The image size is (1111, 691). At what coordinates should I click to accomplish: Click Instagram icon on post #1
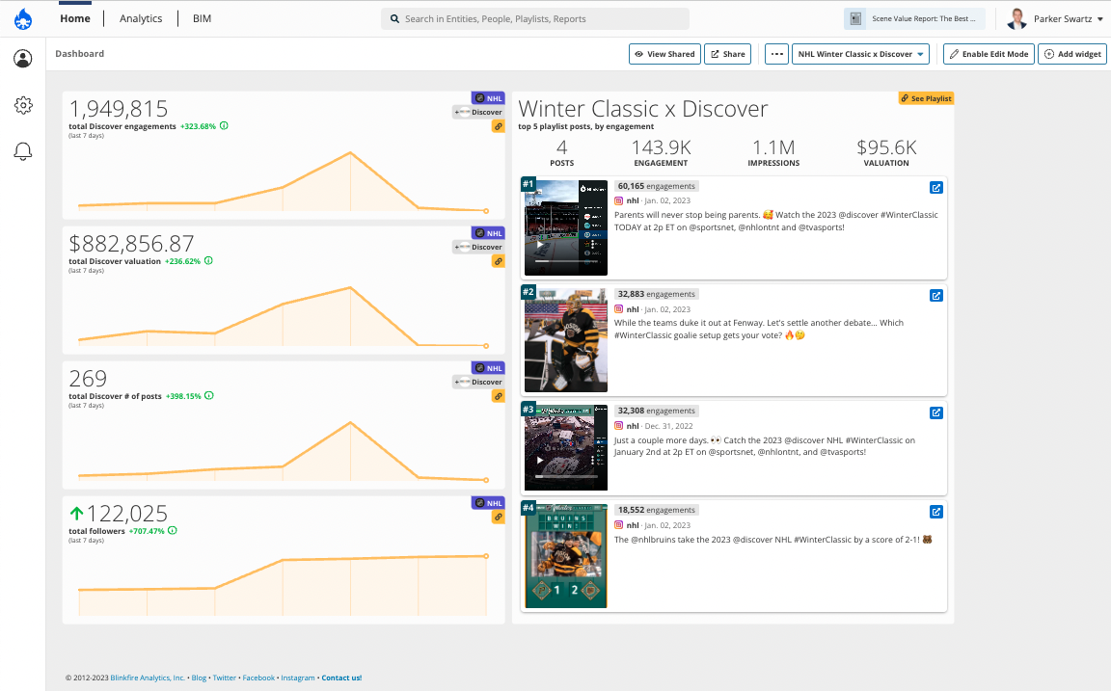(618, 201)
